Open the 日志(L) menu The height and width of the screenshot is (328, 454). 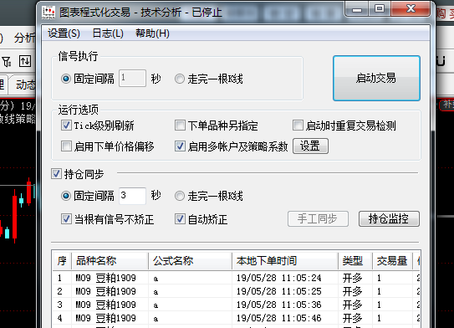click(108, 33)
